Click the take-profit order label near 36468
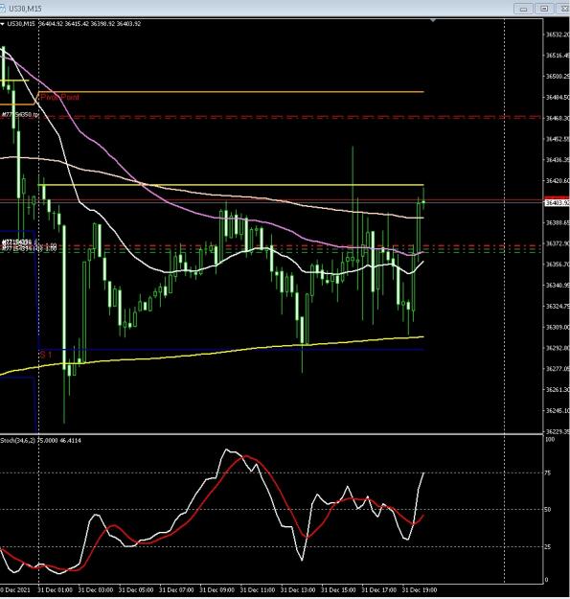Screen dimensions: 570x599 pyautogui.click(x=20, y=114)
